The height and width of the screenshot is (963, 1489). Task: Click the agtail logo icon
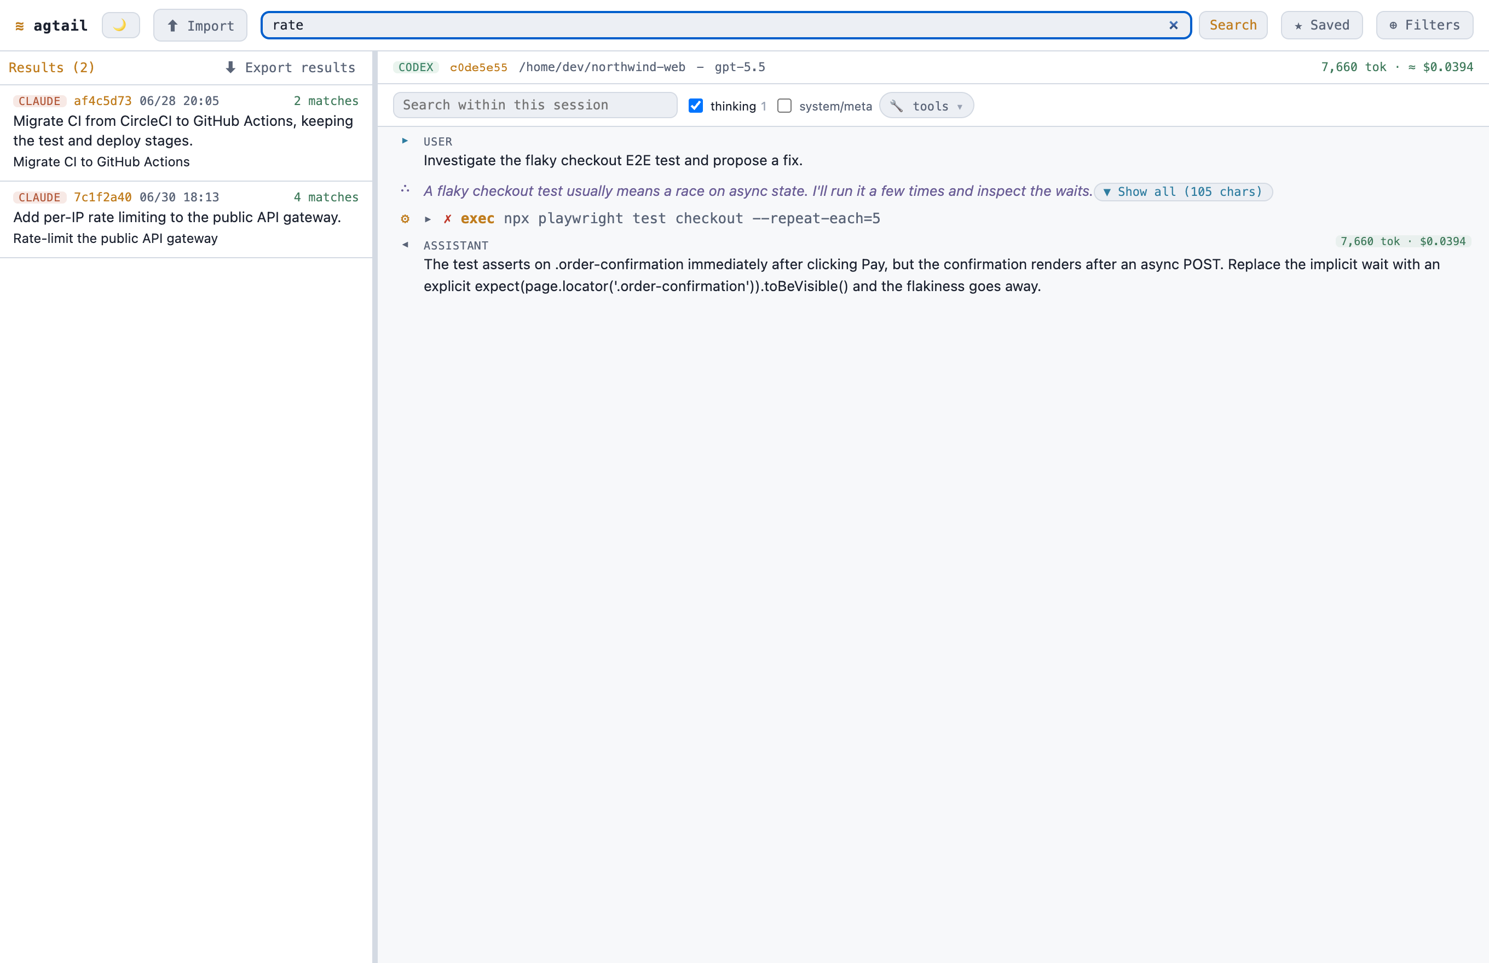pos(19,26)
